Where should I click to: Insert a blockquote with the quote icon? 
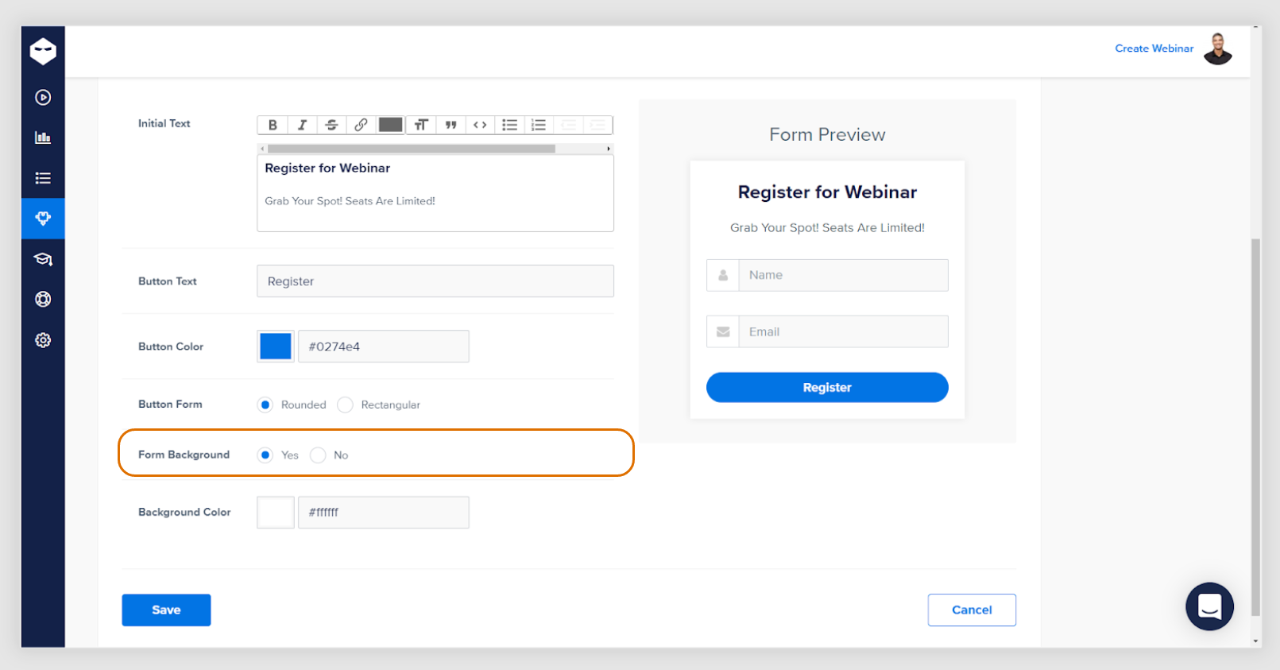(x=451, y=125)
